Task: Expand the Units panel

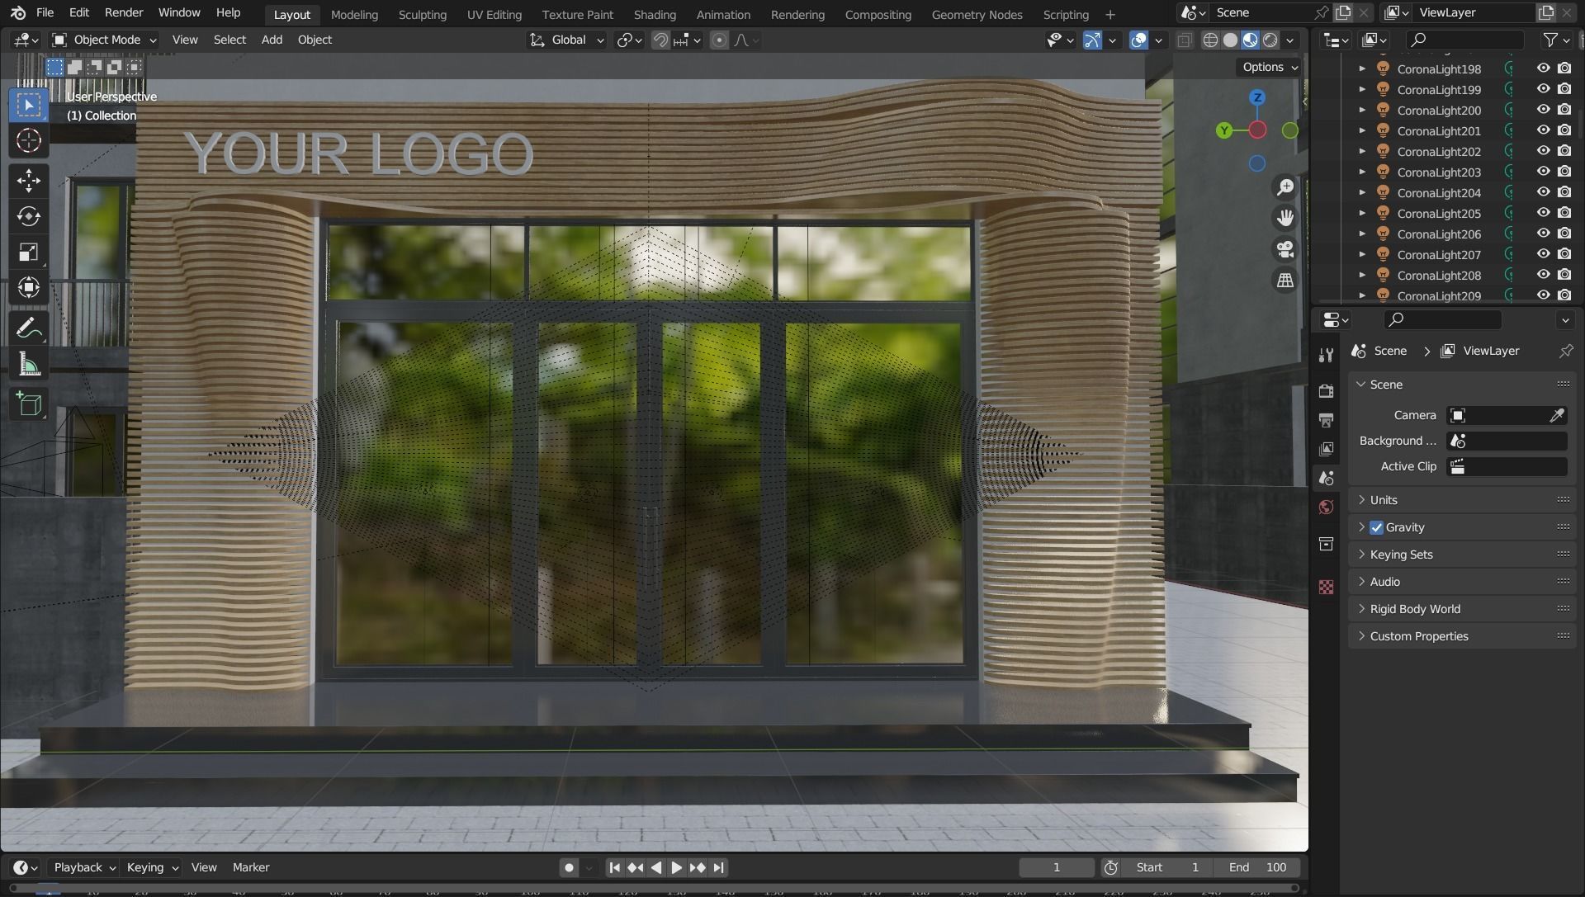Action: click(x=1384, y=500)
